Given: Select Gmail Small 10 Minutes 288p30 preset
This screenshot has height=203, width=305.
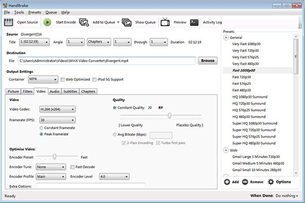Looking at the screenshot, I should pos(257,170).
